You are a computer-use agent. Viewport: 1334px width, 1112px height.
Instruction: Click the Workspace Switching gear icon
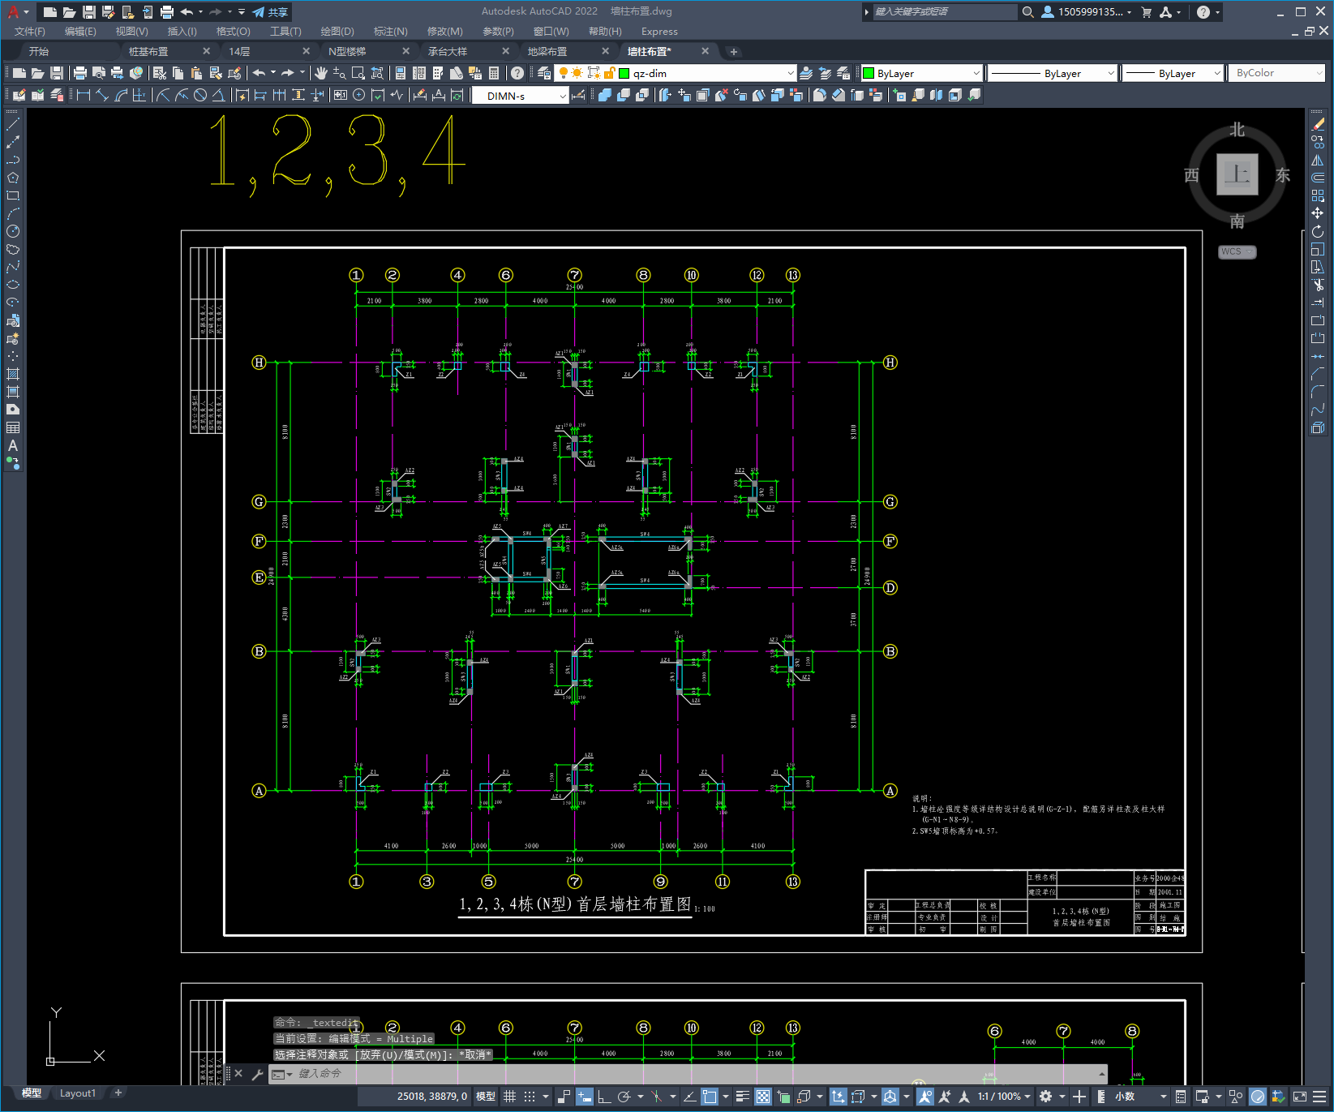pyautogui.click(x=1046, y=1097)
